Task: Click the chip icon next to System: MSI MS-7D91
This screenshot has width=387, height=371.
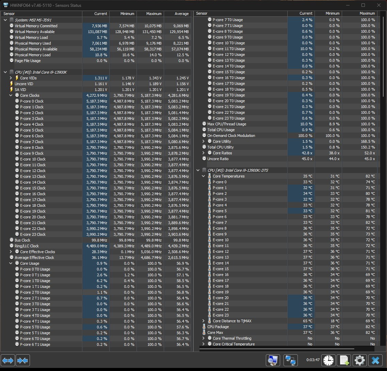Action: [11, 20]
